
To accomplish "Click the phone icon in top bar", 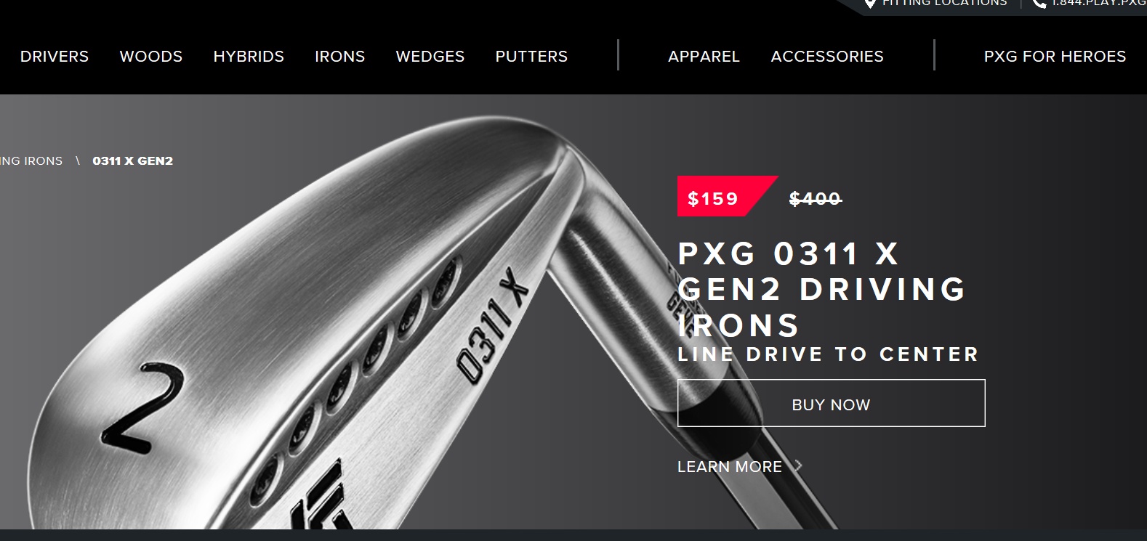I will pyautogui.click(x=1039, y=4).
